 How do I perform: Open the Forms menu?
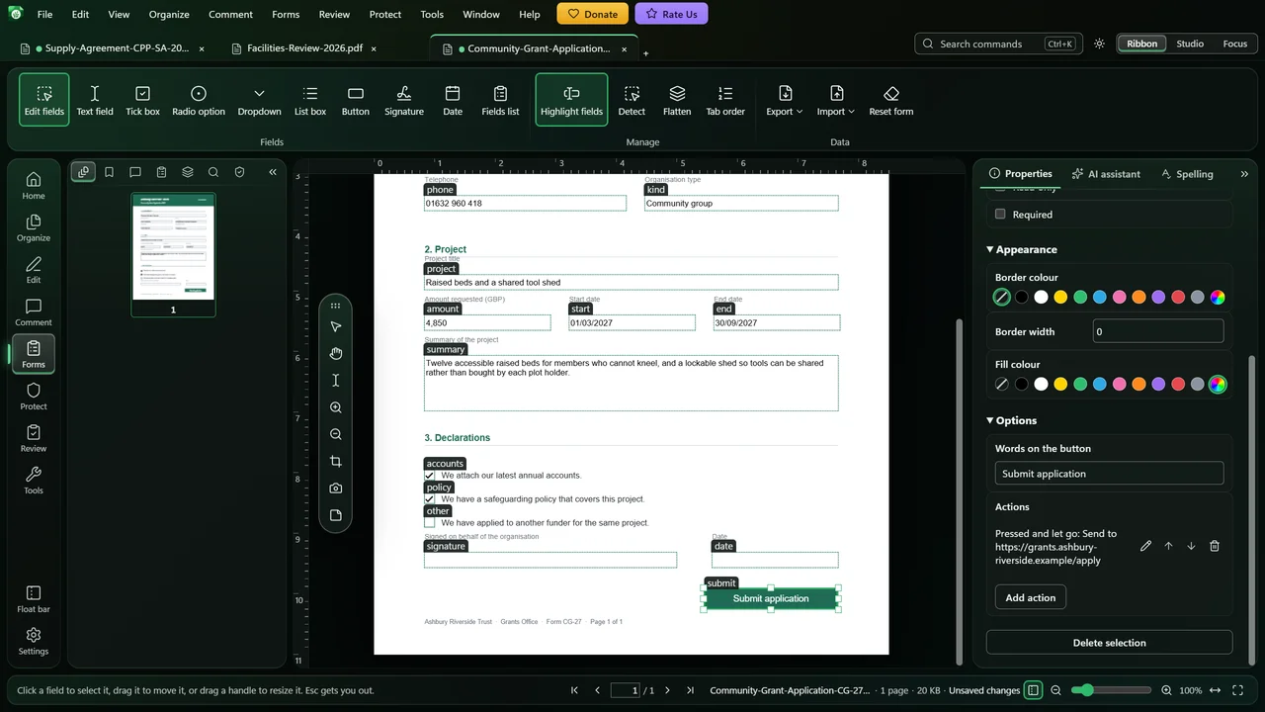(x=286, y=15)
